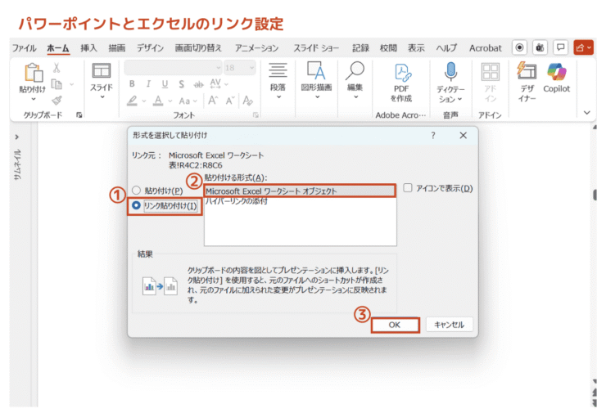Click the Add-ins (アドイン) icon
This screenshot has width=606, height=413.
[x=490, y=72]
